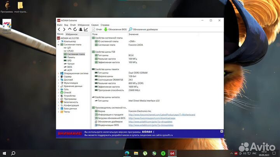Open the foxconnchannel.com product info link
The width and height of the screenshot is (280, 157).
point(162,115)
